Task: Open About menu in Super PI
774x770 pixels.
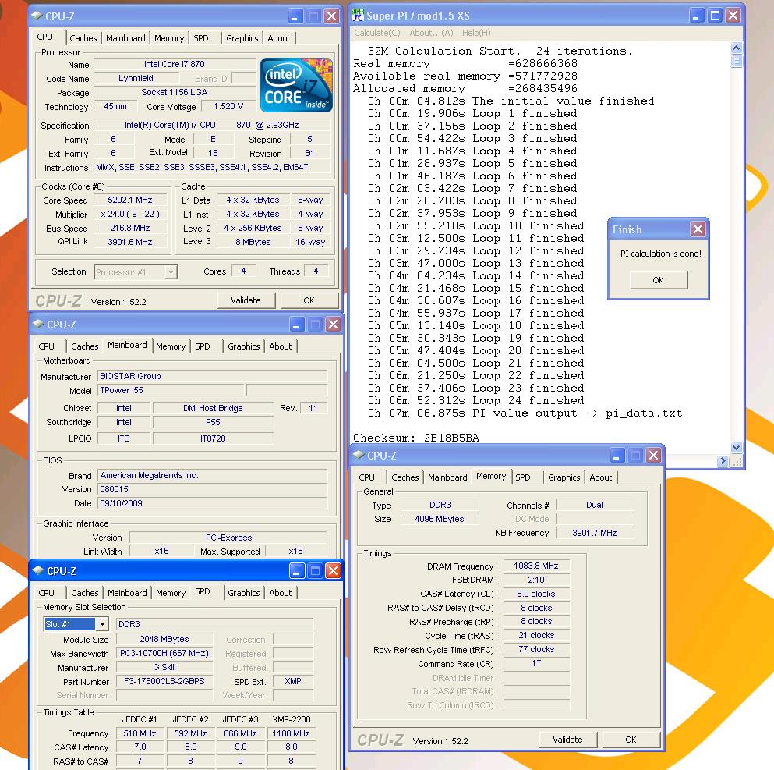Action: (431, 33)
